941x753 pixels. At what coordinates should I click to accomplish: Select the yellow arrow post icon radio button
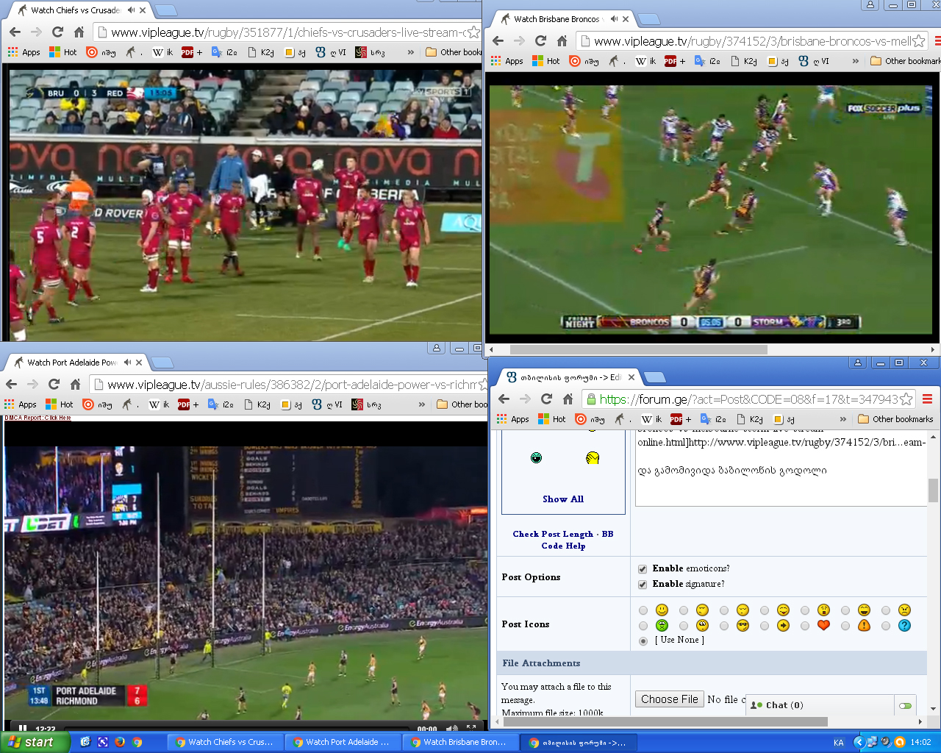point(765,626)
